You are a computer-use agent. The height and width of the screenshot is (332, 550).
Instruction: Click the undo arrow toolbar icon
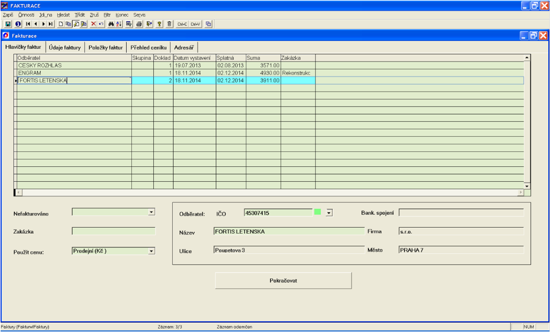pos(101,24)
